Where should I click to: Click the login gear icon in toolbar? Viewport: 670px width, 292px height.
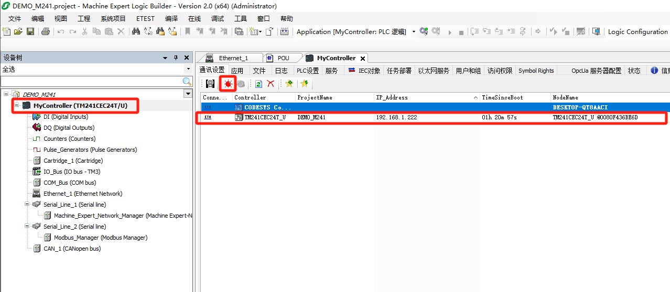tap(424, 32)
